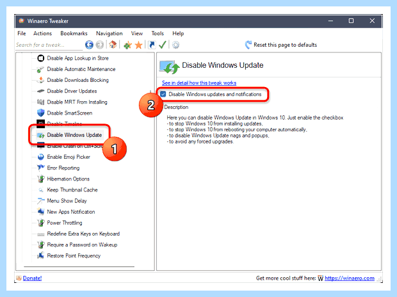The height and width of the screenshot is (297, 397).
Task: Click the Disable Driver Updates icon
Action: 41,91
